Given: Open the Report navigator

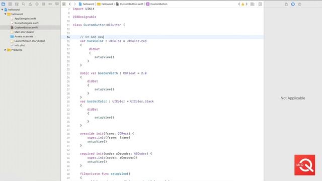Looking at the screenshot, I should point(57,4).
